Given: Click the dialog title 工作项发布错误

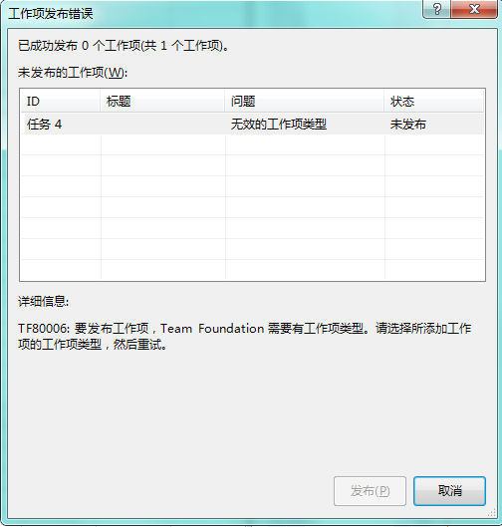Looking at the screenshot, I should [51, 14].
